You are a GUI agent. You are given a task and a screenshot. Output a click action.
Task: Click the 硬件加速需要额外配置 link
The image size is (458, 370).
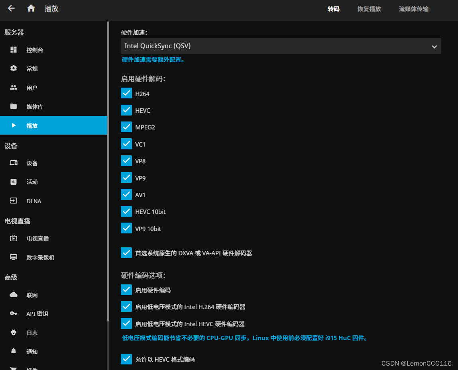click(x=153, y=60)
